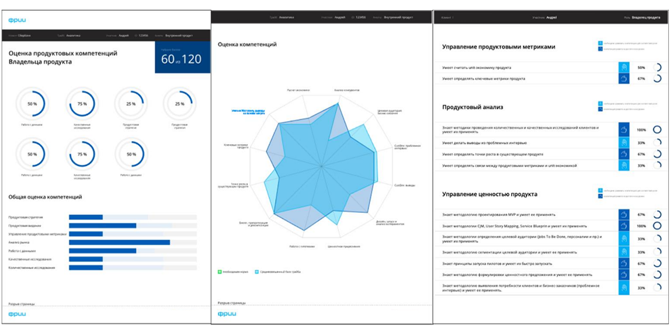Click the hand icon beside unit-экономику row
Screen dimensions: 671x334
coord(624,68)
